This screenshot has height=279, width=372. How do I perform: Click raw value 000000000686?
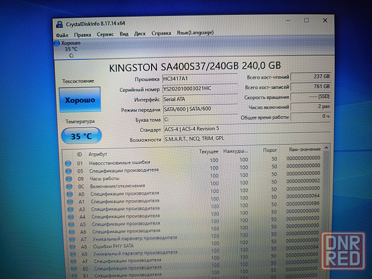click(303, 203)
